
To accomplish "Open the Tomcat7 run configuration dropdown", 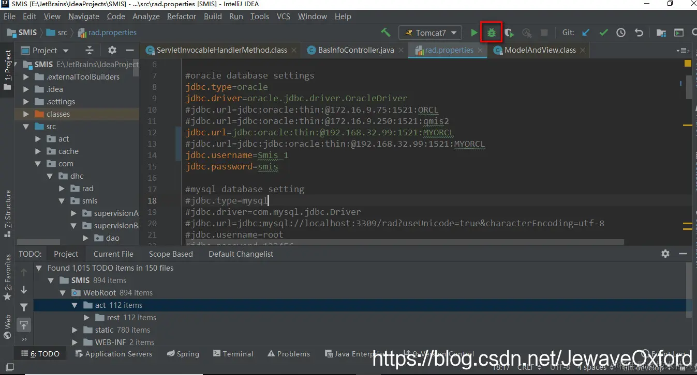I will pyautogui.click(x=430, y=33).
